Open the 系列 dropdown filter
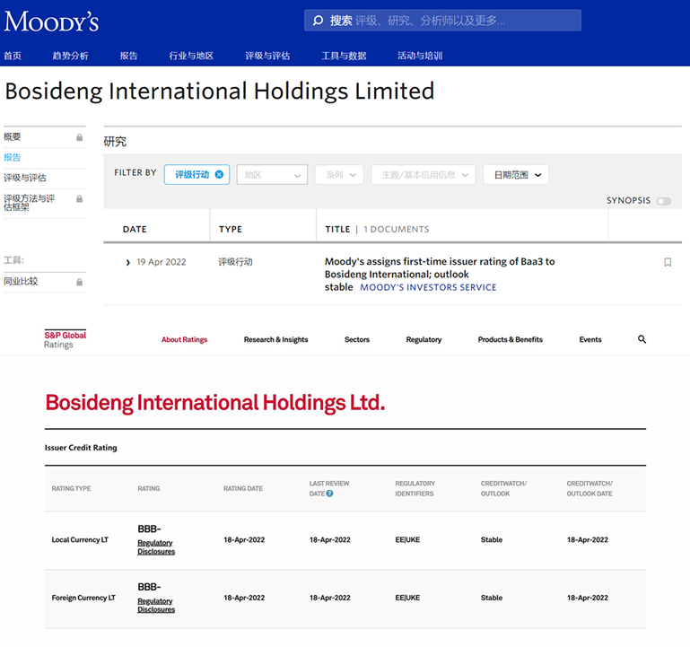Screen dimensions: 690x647 [338, 174]
